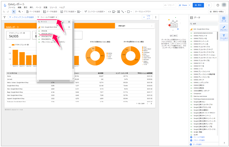Select the text box tool

[119, 12]
